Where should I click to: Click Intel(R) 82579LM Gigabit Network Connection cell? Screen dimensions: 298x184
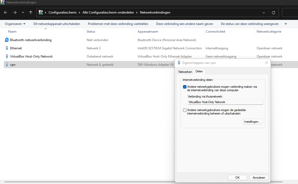point(170,48)
